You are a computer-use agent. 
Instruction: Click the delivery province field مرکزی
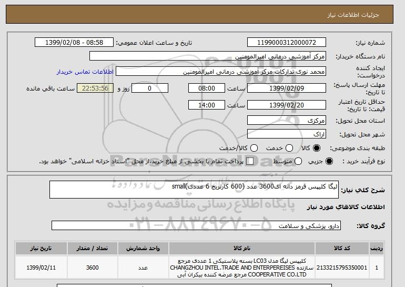click(287, 121)
